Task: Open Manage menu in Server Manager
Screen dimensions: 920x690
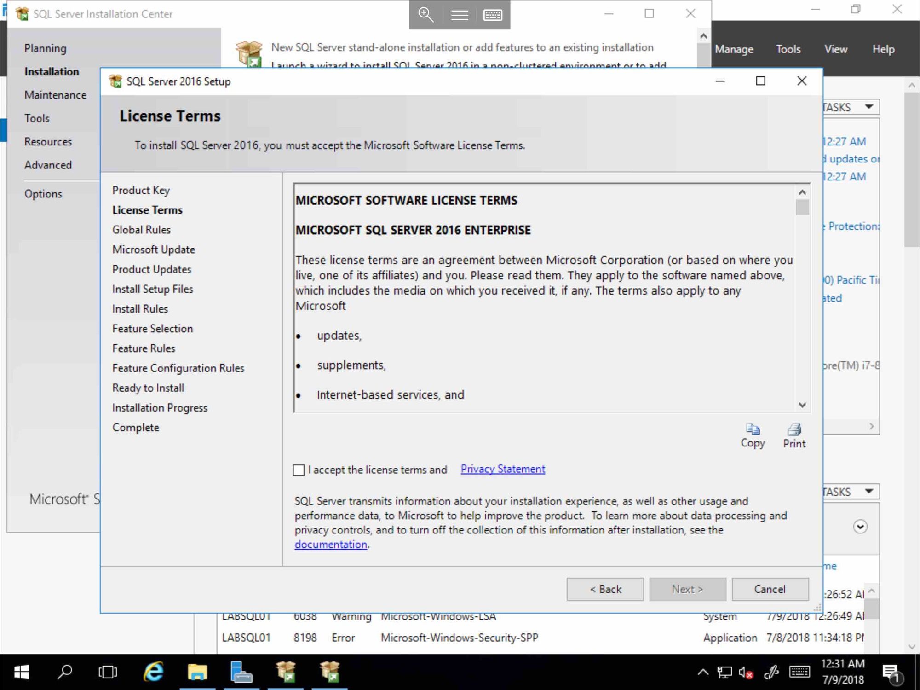Action: click(x=734, y=49)
